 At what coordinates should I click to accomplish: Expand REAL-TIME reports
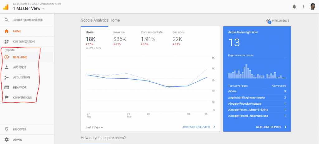tap(20, 57)
